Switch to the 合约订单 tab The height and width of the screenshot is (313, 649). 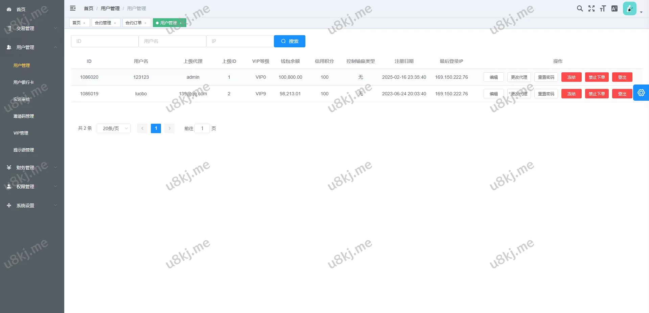134,23
